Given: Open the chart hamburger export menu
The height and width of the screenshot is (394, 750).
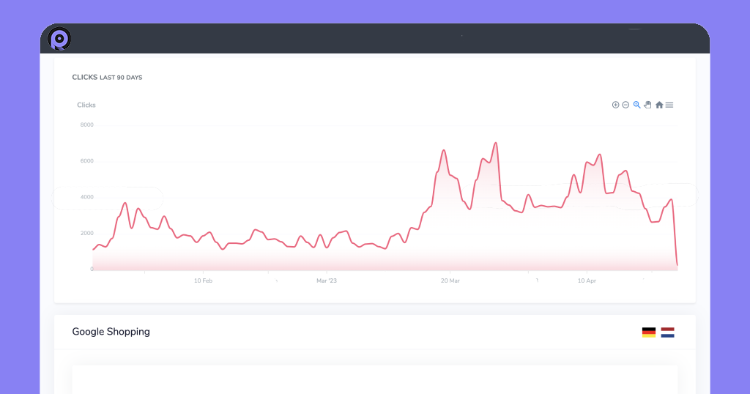Looking at the screenshot, I should tap(669, 105).
